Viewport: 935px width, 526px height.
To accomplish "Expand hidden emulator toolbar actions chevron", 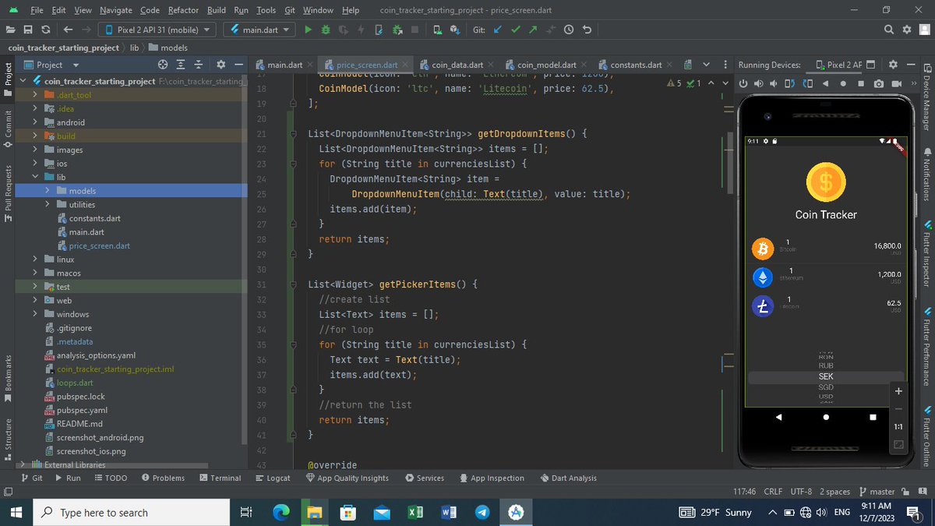I will point(913,83).
